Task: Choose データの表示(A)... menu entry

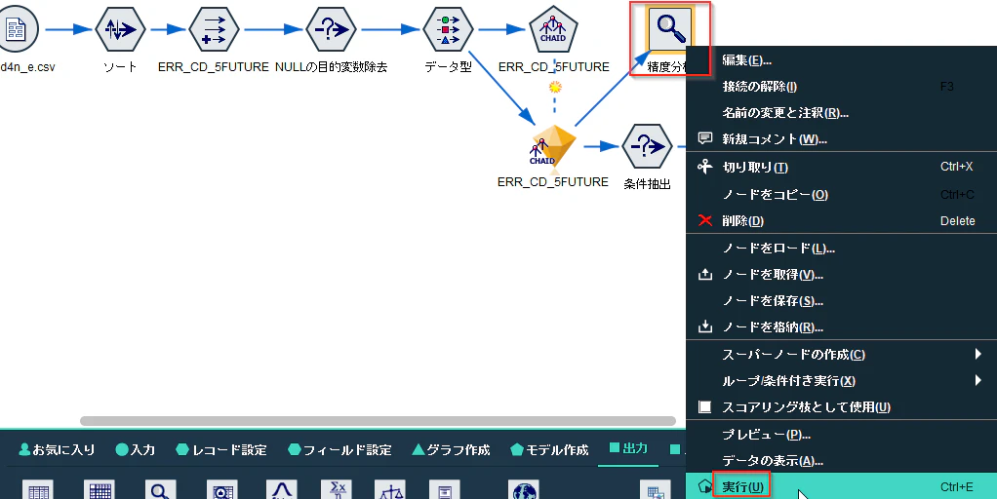Action: click(x=841, y=461)
